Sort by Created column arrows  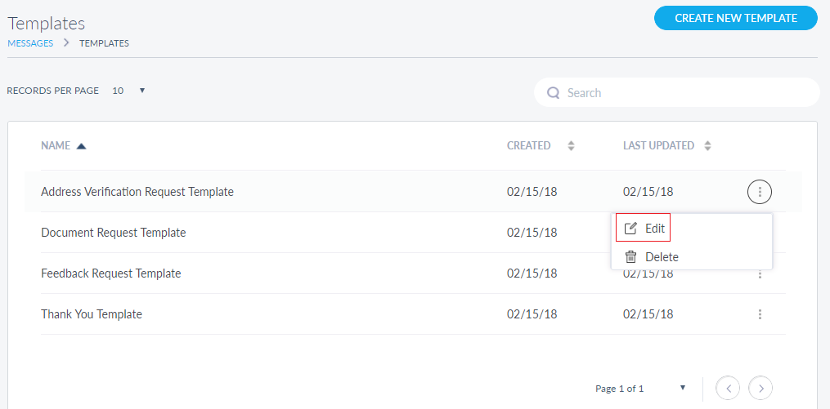pos(571,146)
